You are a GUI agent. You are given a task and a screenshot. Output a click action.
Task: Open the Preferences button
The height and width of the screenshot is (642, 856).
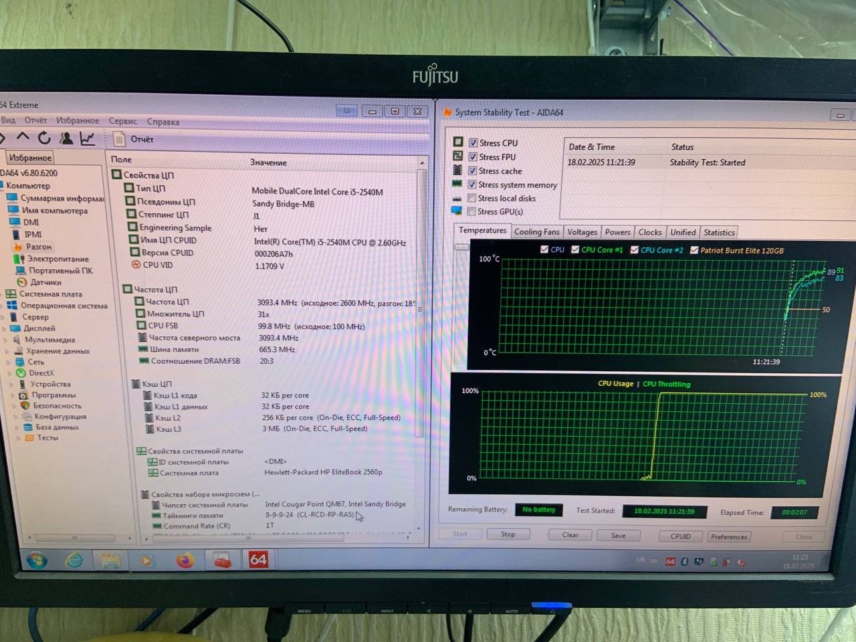(729, 536)
